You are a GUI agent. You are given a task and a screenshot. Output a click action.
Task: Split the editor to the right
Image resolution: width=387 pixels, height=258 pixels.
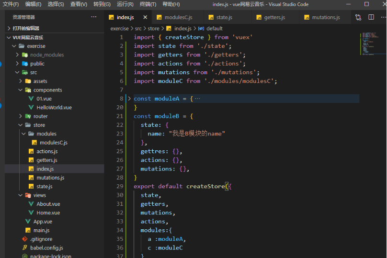[x=371, y=17]
